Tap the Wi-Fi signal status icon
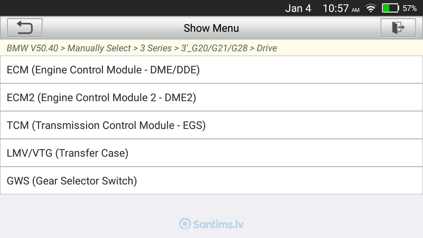Viewport: 423px width, 238px height. click(371, 8)
